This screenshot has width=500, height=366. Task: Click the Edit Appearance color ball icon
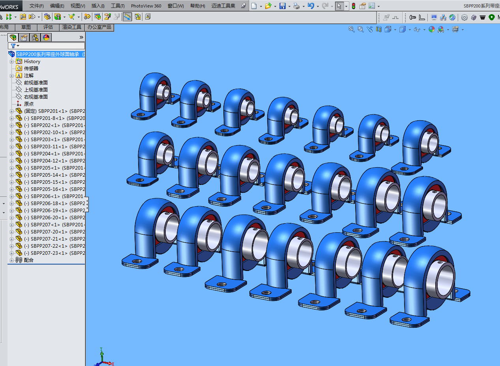point(432,29)
